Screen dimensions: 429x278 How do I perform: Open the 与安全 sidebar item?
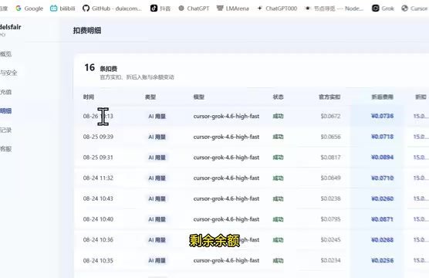coord(8,73)
